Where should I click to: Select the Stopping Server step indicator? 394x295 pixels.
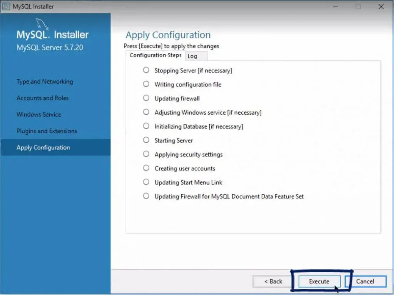coord(146,70)
